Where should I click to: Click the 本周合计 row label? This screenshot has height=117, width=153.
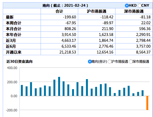click(14, 23)
